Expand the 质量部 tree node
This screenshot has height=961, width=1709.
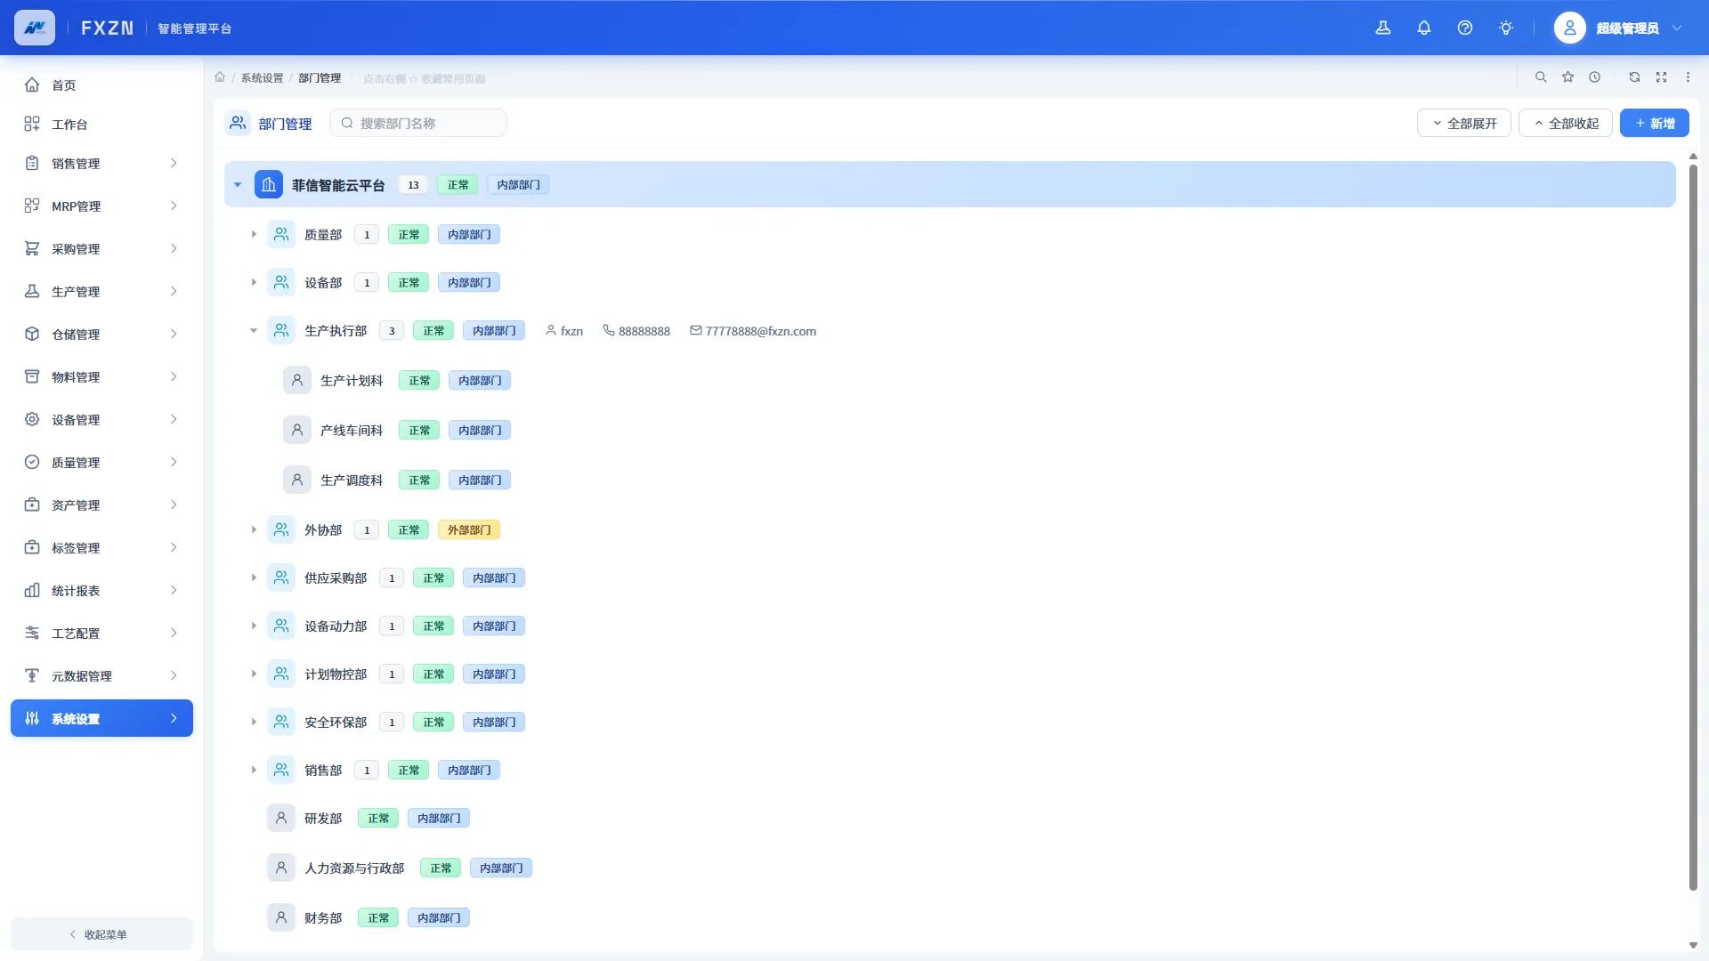point(254,234)
